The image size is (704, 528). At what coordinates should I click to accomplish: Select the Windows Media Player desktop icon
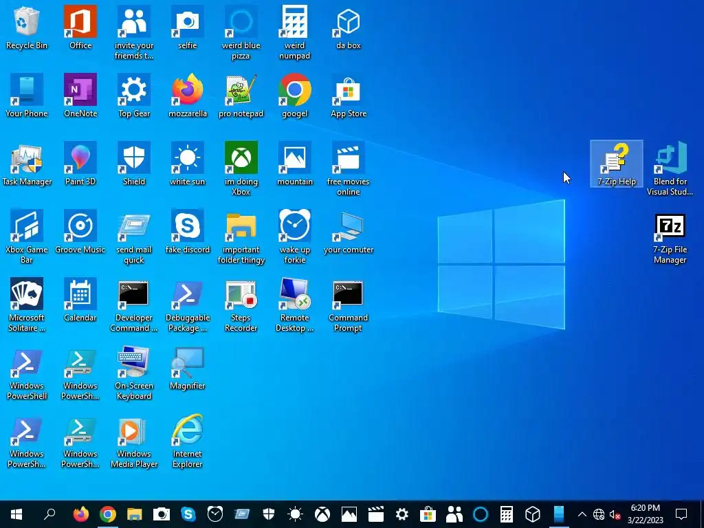pos(134,441)
